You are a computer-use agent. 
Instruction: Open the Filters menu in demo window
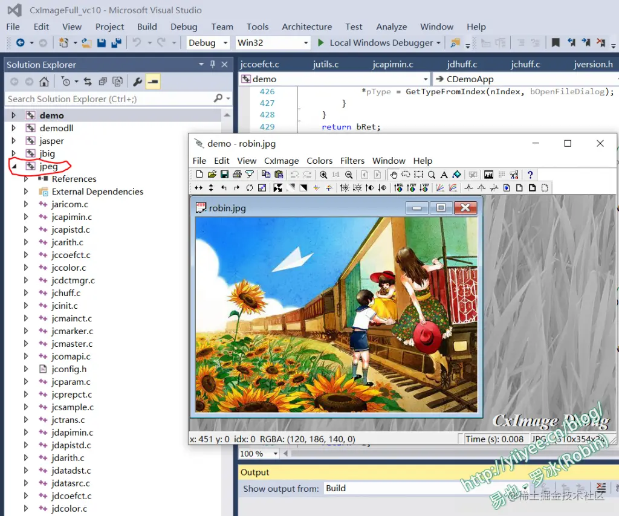point(352,161)
